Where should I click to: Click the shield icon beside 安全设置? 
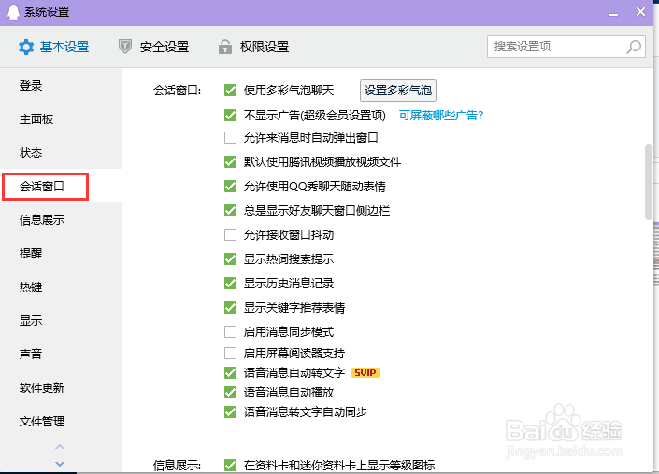click(x=125, y=47)
